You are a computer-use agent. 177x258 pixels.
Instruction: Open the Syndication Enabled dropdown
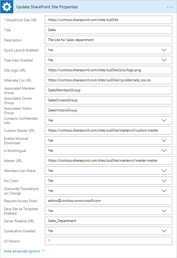(x=109, y=231)
